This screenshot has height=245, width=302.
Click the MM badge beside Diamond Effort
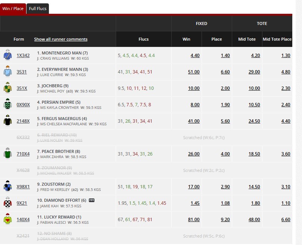92,200
